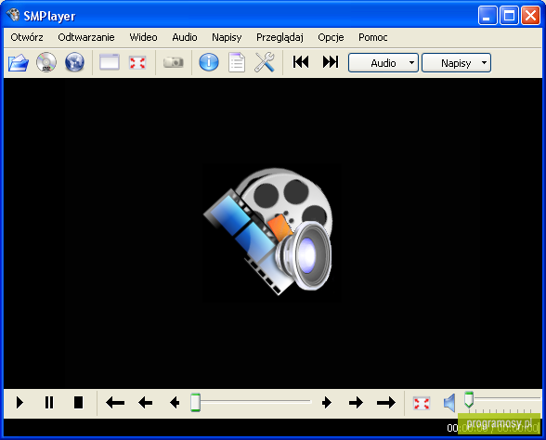Show file information blue info icon
Screen dimensions: 546x440
pyautogui.click(x=209, y=63)
